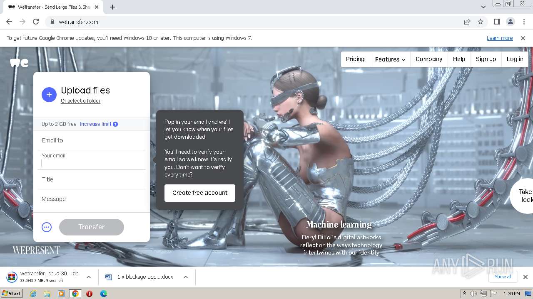533x299 pixels.
Task: Open Internet Explorer from taskbar
Action: click(33, 294)
